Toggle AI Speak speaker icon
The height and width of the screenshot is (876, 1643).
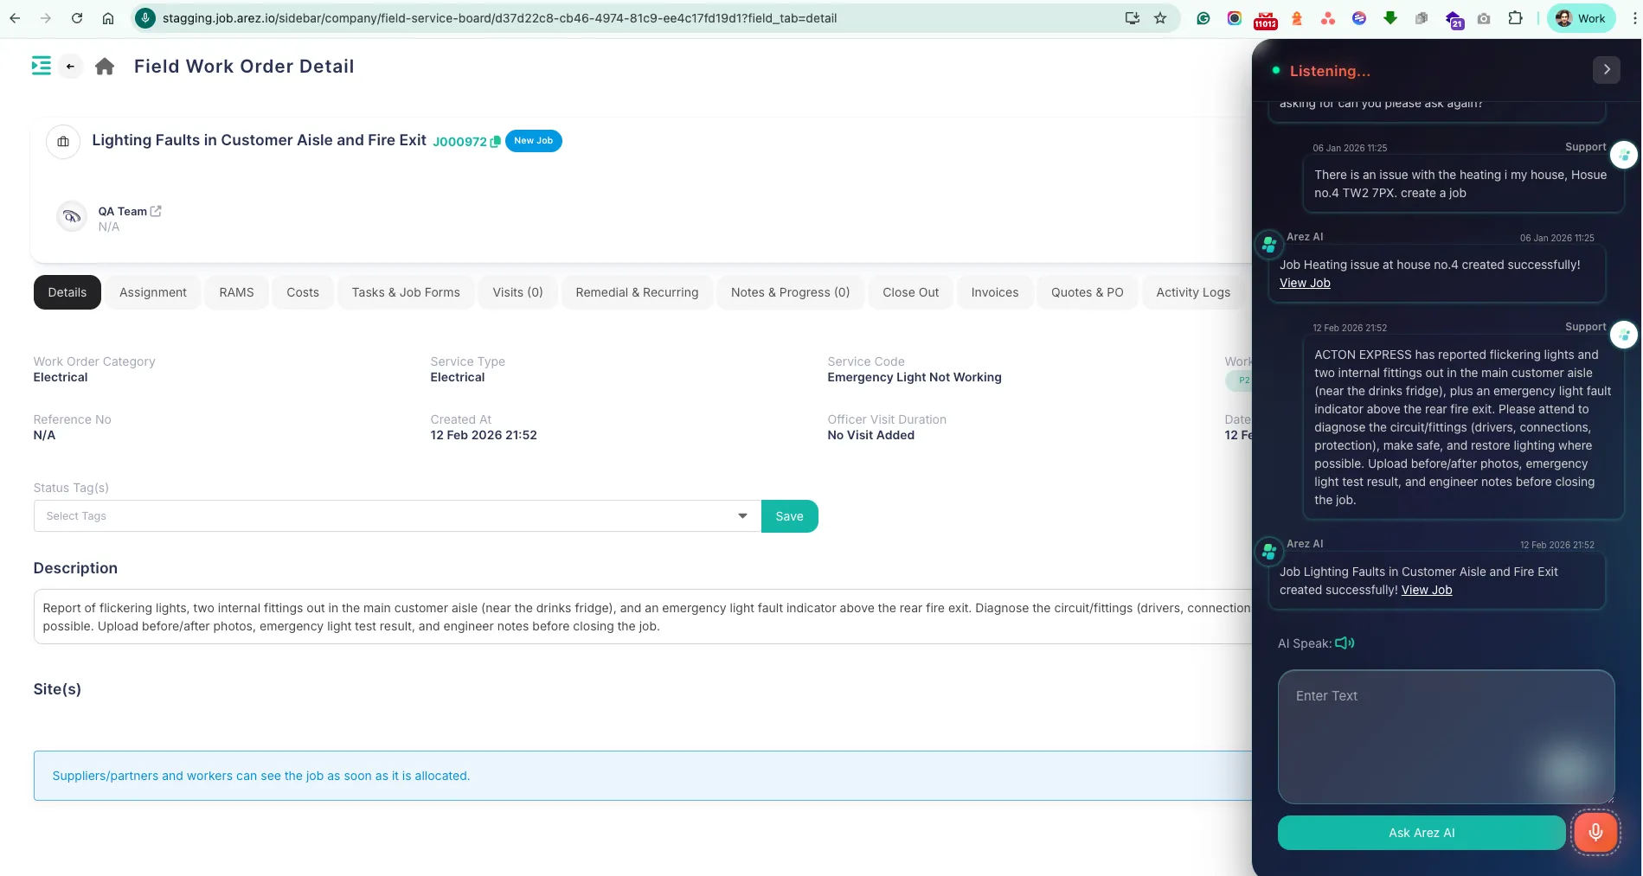click(1345, 643)
